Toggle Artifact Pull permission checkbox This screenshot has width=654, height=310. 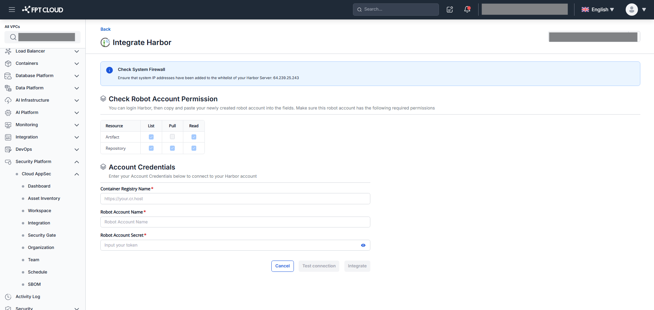[172, 137]
